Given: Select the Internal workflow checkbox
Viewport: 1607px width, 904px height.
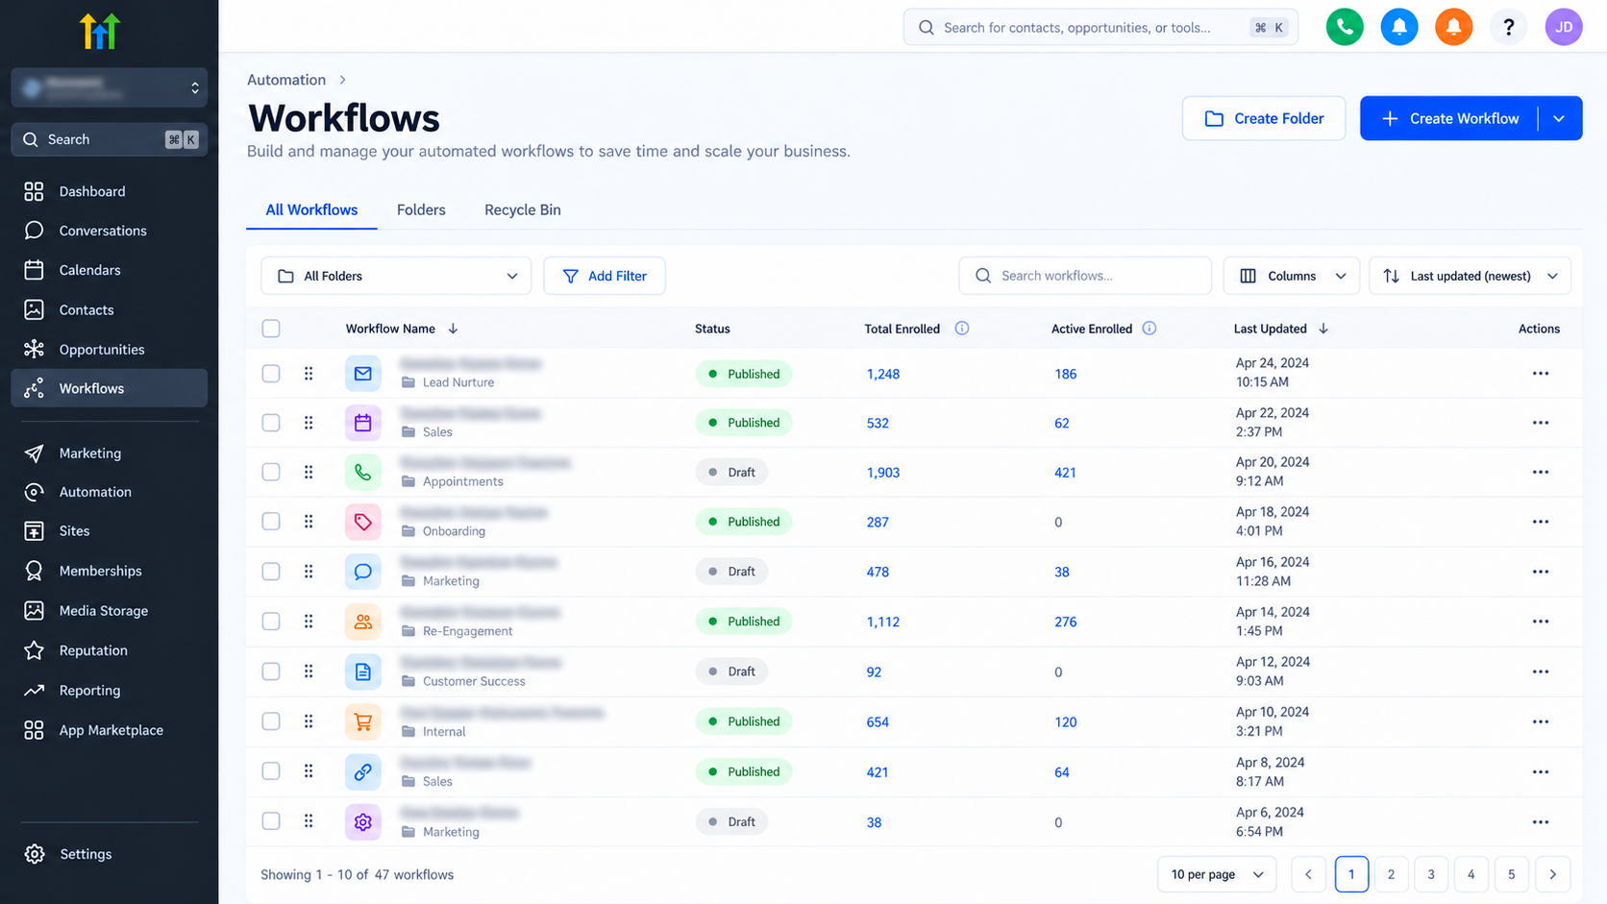Looking at the screenshot, I should [271, 721].
